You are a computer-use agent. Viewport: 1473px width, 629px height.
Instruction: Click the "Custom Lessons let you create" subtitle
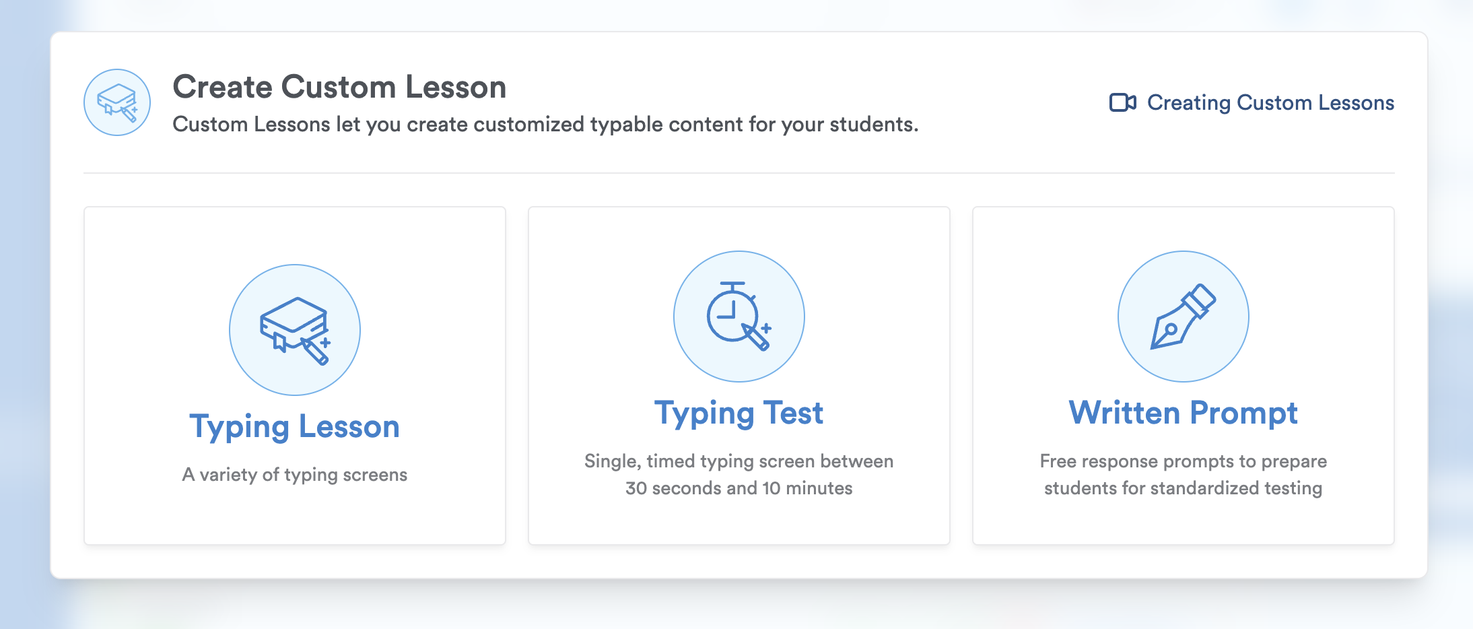tap(545, 125)
